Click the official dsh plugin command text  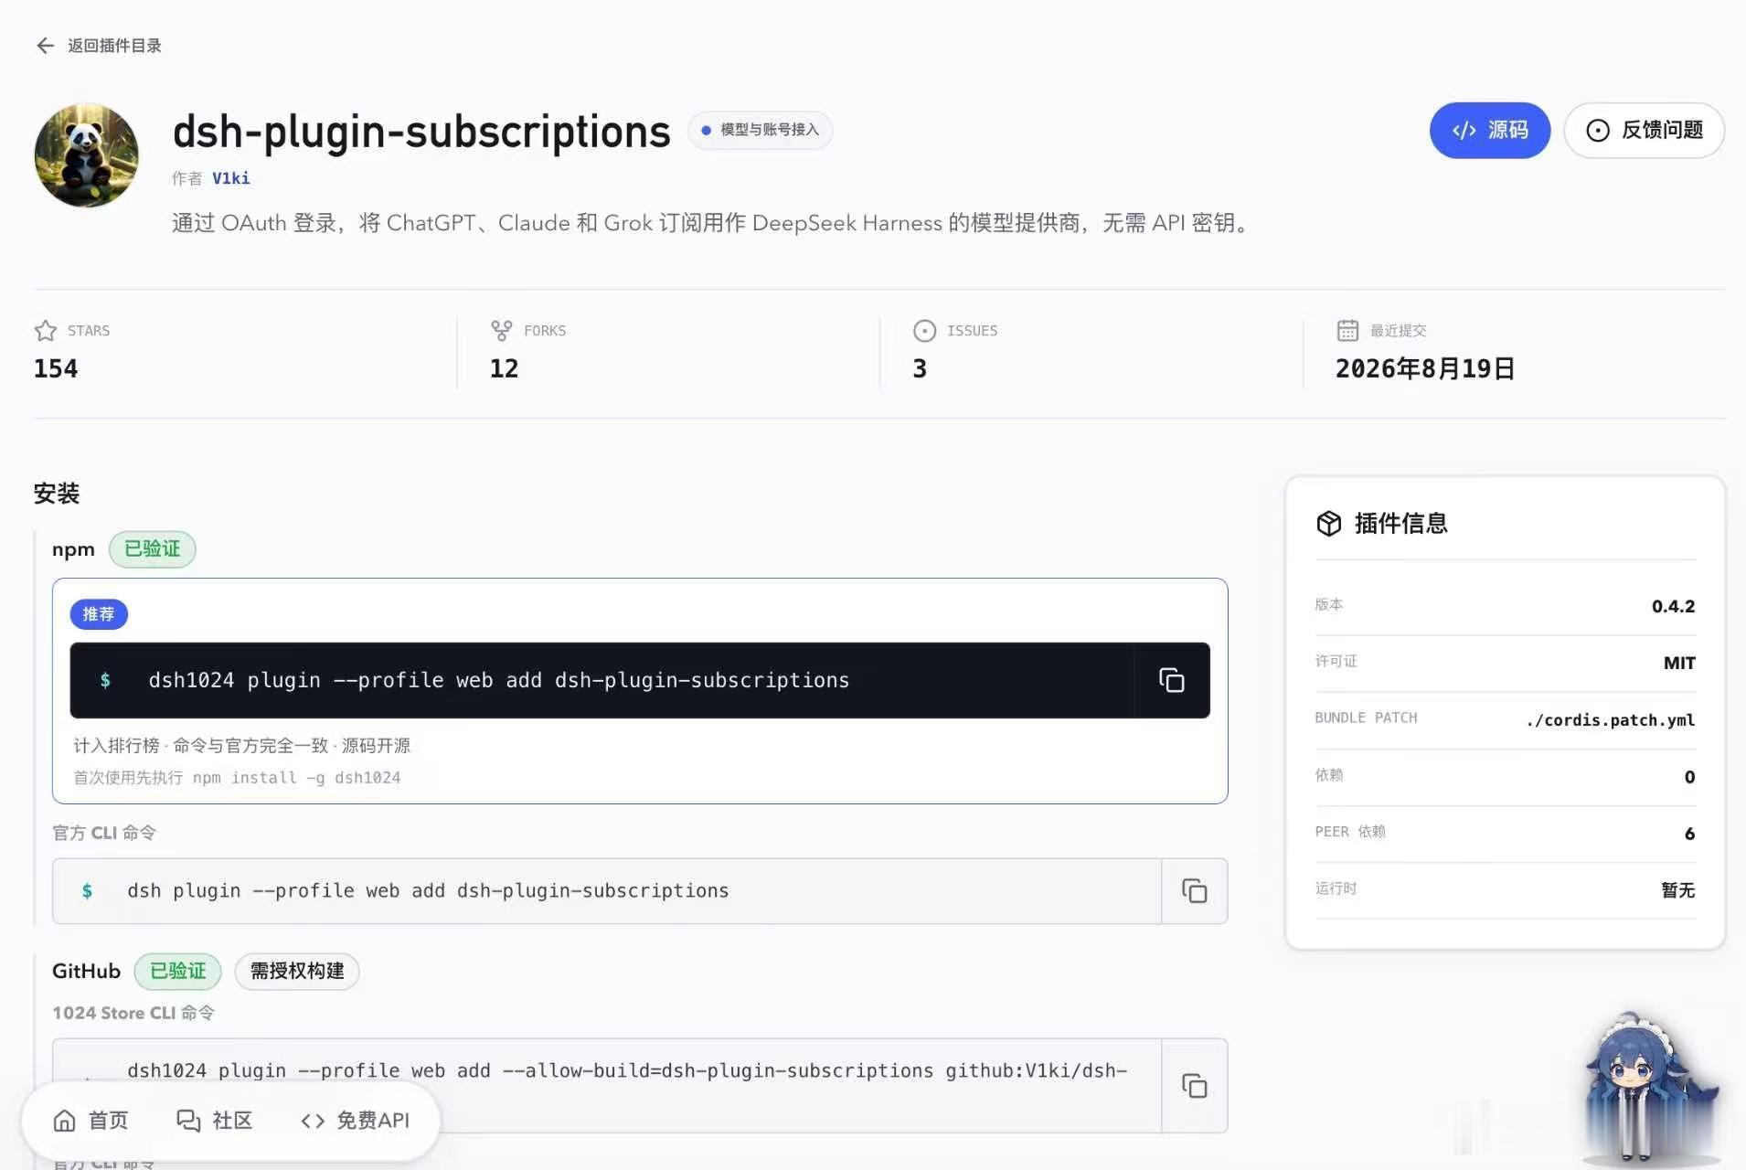point(428,891)
